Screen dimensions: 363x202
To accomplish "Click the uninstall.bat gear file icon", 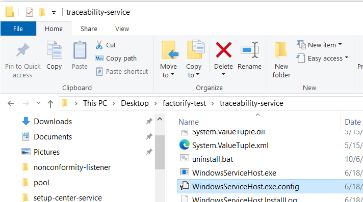I will (x=185, y=158).
